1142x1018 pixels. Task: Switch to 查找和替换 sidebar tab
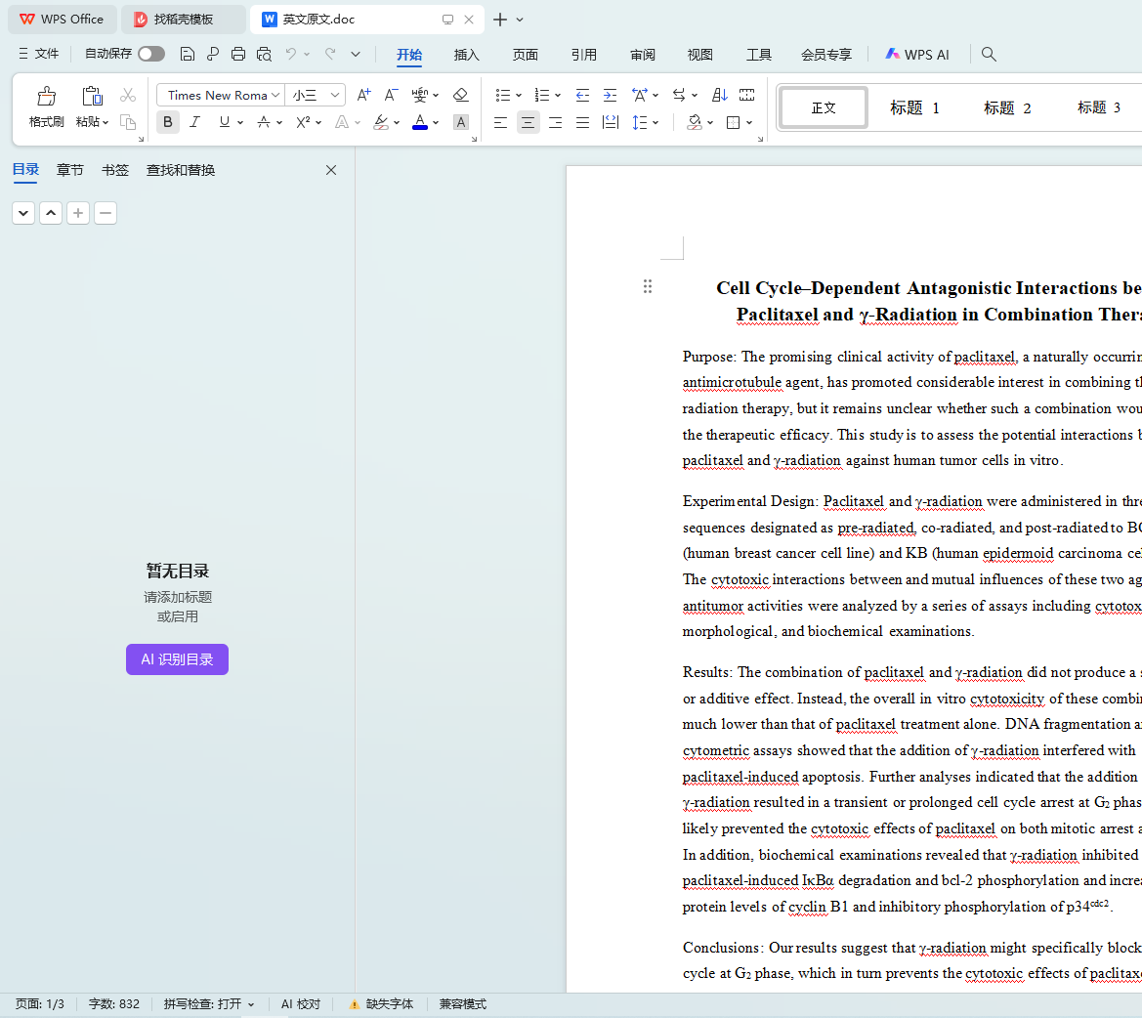coord(181,170)
